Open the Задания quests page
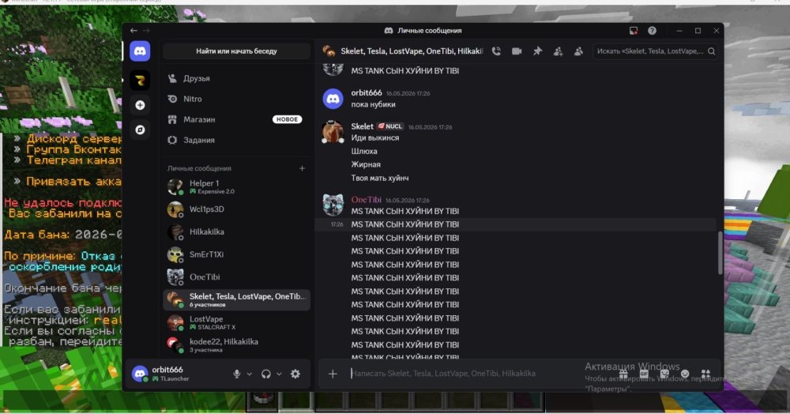Image resolution: width=790 pixels, height=414 pixels. [x=236, y=140]
